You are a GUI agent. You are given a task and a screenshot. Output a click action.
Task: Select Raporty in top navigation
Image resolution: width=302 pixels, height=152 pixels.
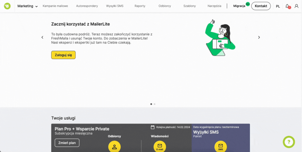click(140, 6)
